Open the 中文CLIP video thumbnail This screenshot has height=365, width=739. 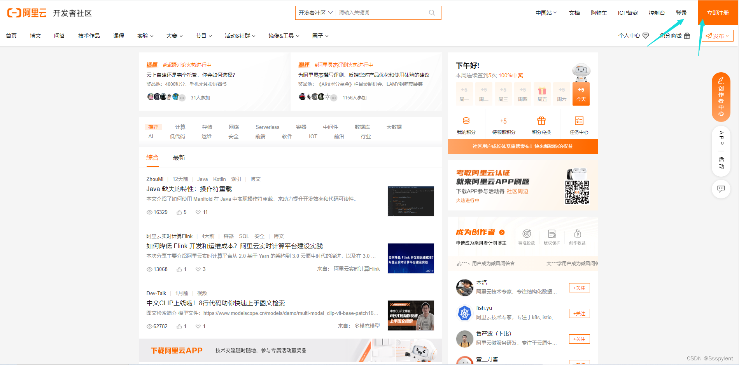pyautogui.click(x=411, y=315)
